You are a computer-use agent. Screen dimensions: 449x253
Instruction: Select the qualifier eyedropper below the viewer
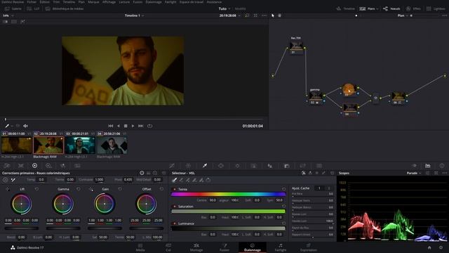pyautogui.click(x=7, y=126)
